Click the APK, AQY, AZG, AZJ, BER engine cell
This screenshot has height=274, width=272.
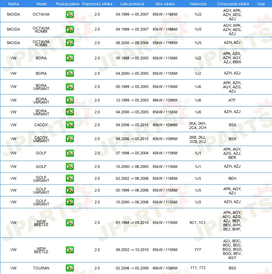[x=232, y=153]
